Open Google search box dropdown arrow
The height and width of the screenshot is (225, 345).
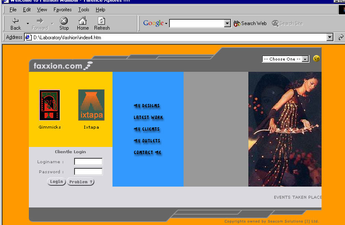(227, 23)
